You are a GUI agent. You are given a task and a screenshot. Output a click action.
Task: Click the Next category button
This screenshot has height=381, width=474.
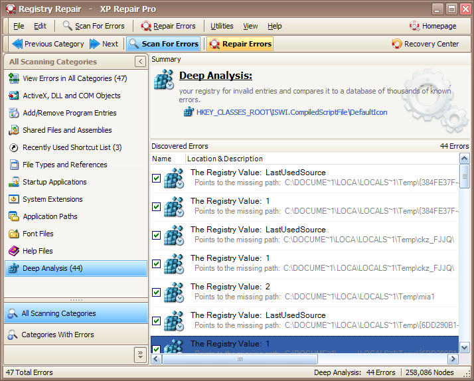pyautogui.click(x=104, y=44)
